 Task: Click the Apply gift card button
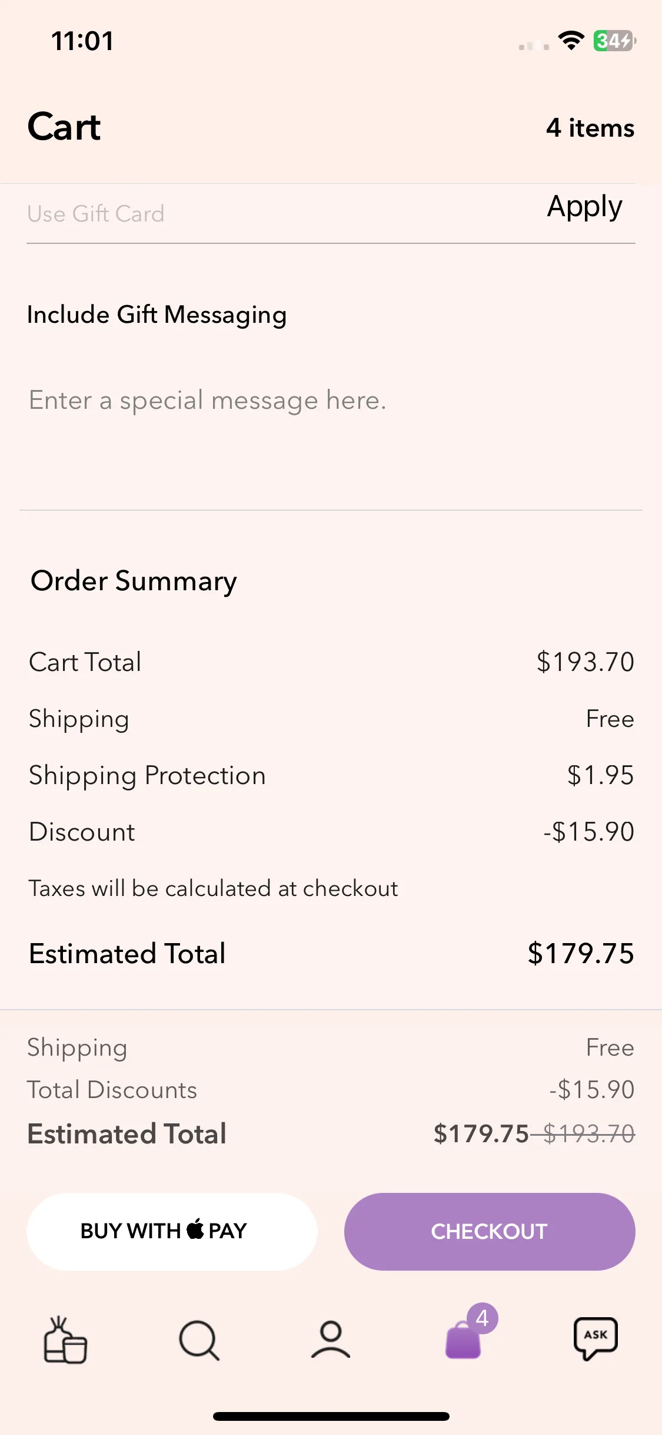tap(584, 207)
